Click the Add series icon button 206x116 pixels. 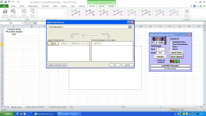53,43
